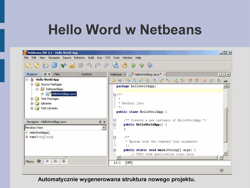The image size is (250, 188).
Task: Click the Start Macro Recording red circle
Action: (205, 81)
